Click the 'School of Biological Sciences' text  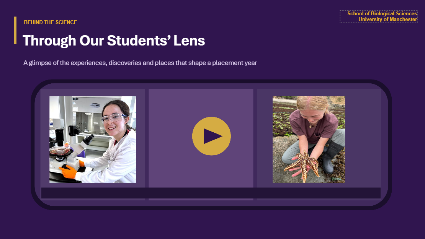point(382,13)
